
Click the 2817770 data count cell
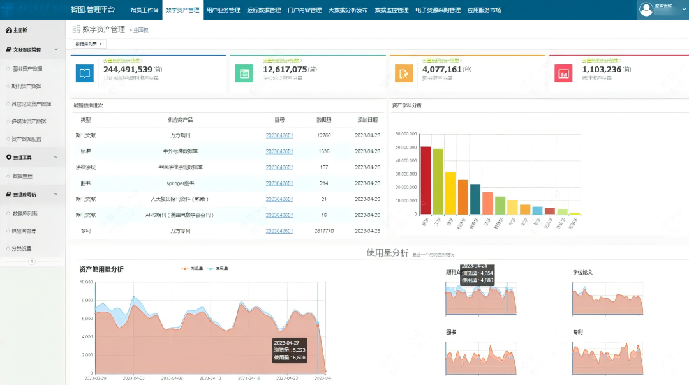pos(324,231)
